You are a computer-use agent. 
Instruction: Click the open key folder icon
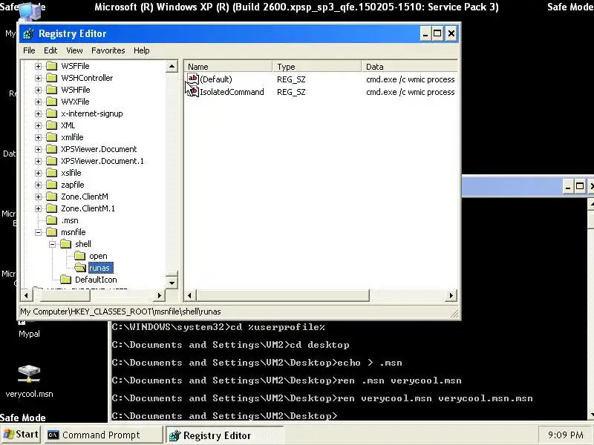(x=79, y=256)
